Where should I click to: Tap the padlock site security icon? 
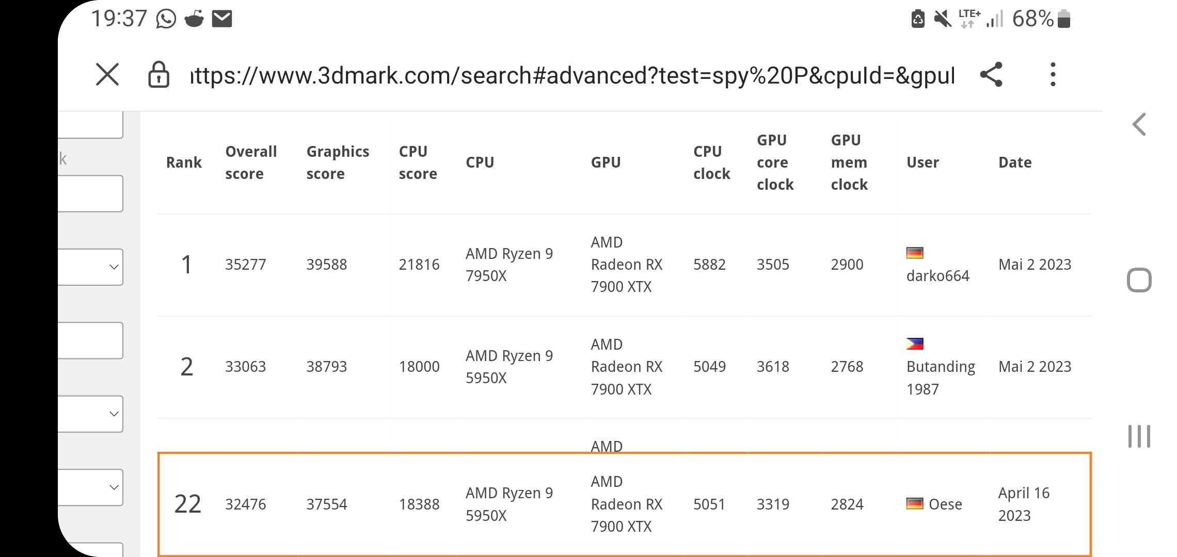tap(158, 75)
